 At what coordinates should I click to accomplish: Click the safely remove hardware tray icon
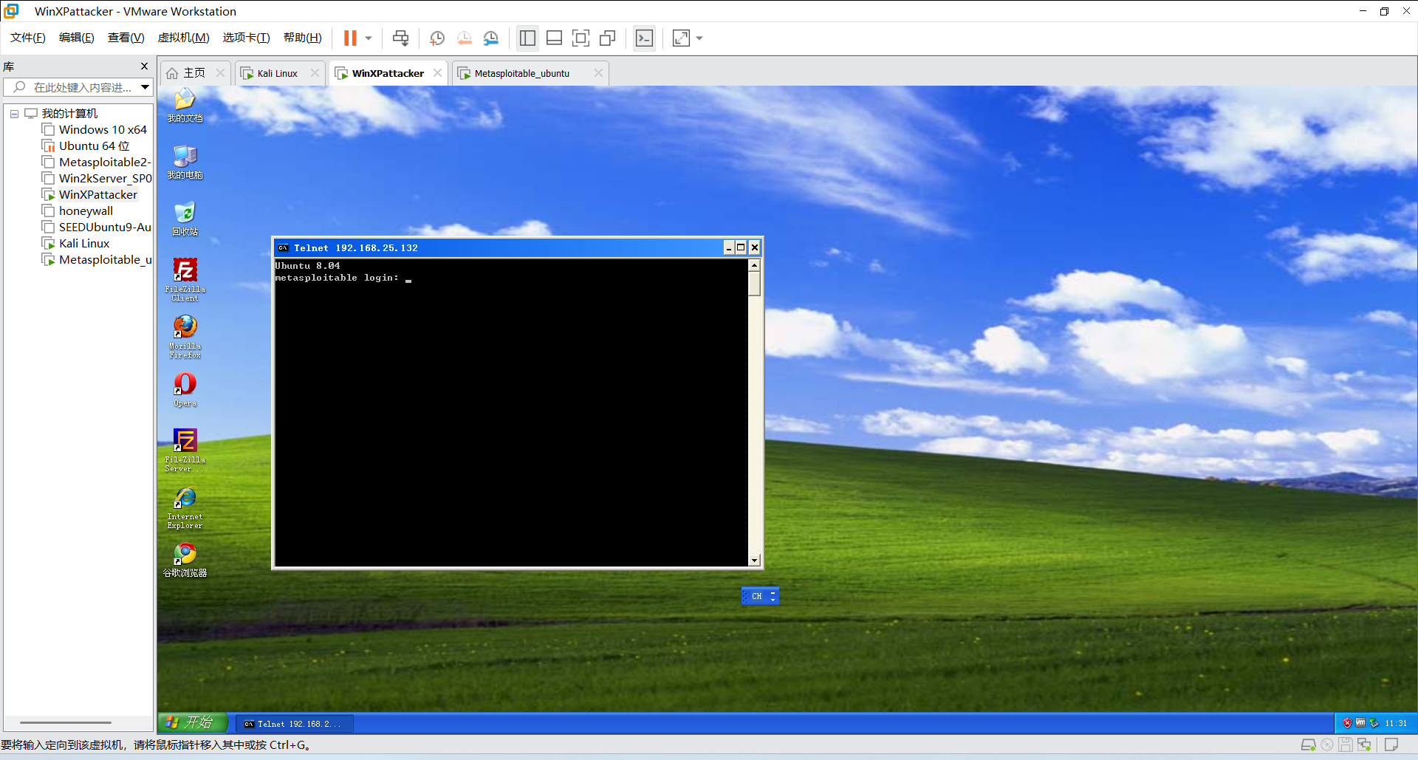point(1374,723)
